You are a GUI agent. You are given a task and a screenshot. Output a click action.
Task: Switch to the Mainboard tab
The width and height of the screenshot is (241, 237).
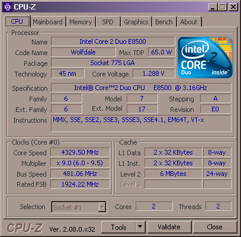[47, 22]
